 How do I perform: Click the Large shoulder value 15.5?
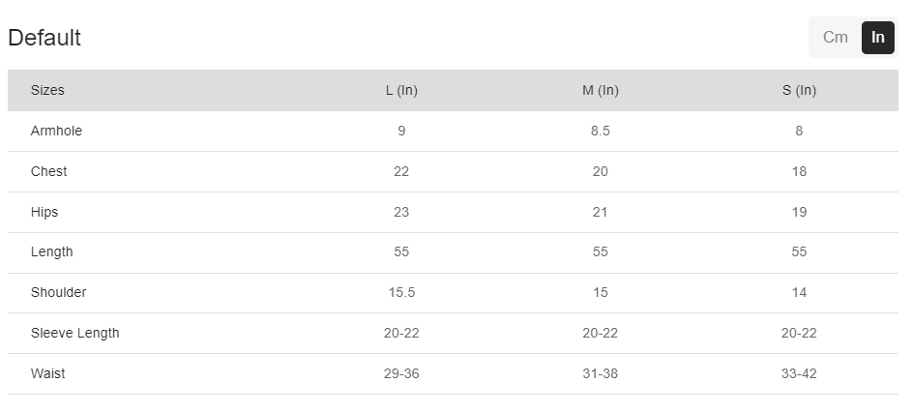[x=401, y=292]
